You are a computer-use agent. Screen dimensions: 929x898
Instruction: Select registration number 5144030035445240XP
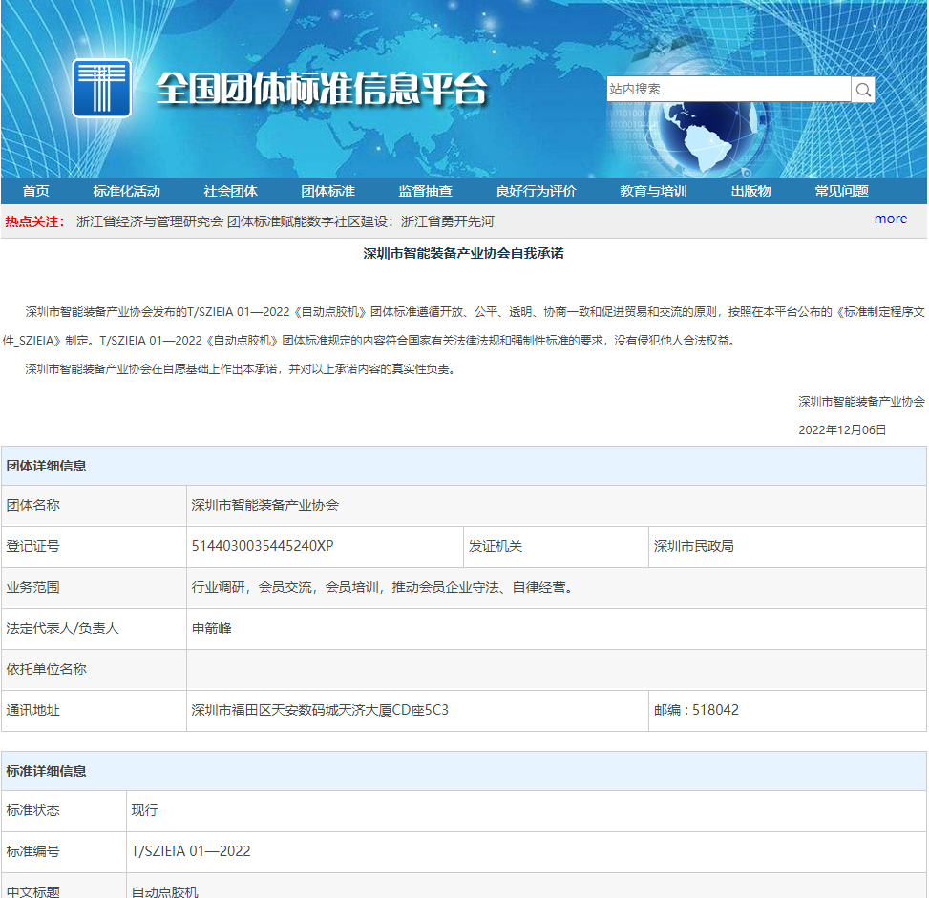pos(263,546)
